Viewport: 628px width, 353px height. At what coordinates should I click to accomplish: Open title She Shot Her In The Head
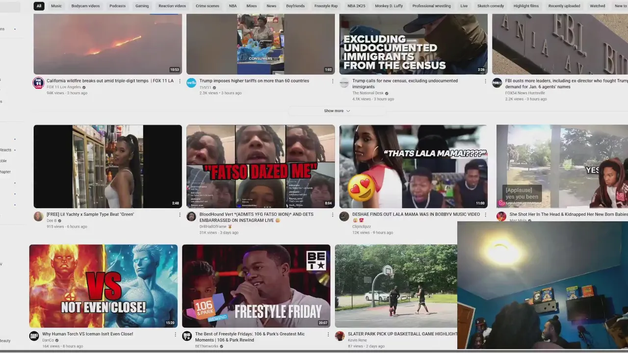click(568, 214)
